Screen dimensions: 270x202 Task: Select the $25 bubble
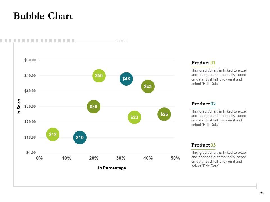pos(164,114)
